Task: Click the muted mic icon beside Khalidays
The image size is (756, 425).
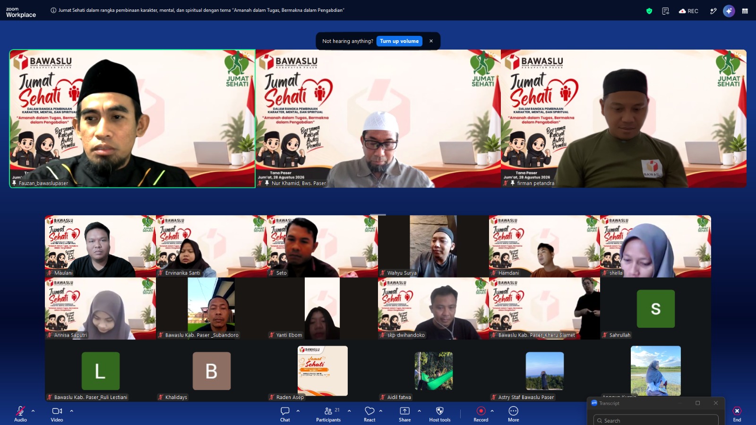Action: pyautogui.click(x=161, y=397)
